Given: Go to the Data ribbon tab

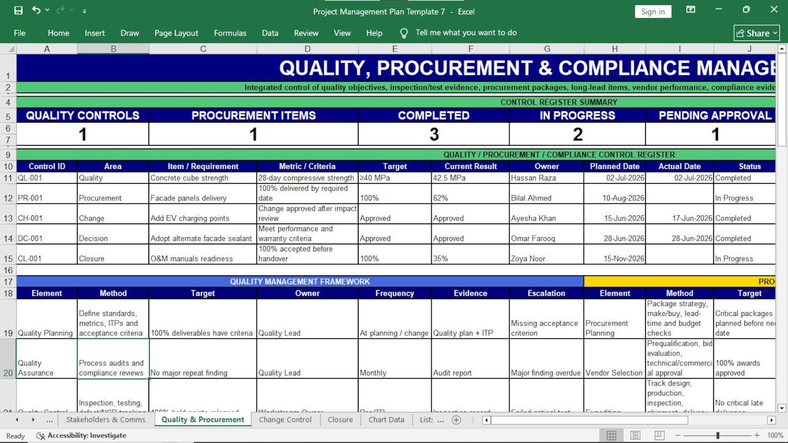Looking at the screenshot, I should [x=270, y=33].
